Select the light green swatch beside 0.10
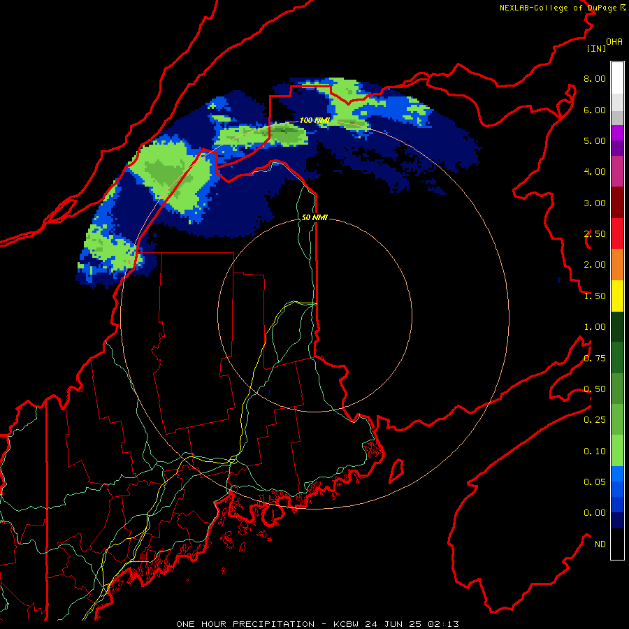 (617, 451)
